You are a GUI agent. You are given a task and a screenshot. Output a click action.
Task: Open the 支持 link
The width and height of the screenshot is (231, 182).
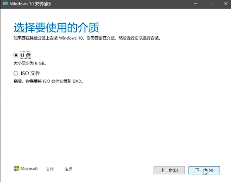[50, 169]
